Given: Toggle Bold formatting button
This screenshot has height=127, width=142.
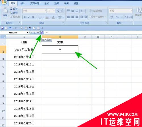Looking at the screenshot, I should click(25, 17).
